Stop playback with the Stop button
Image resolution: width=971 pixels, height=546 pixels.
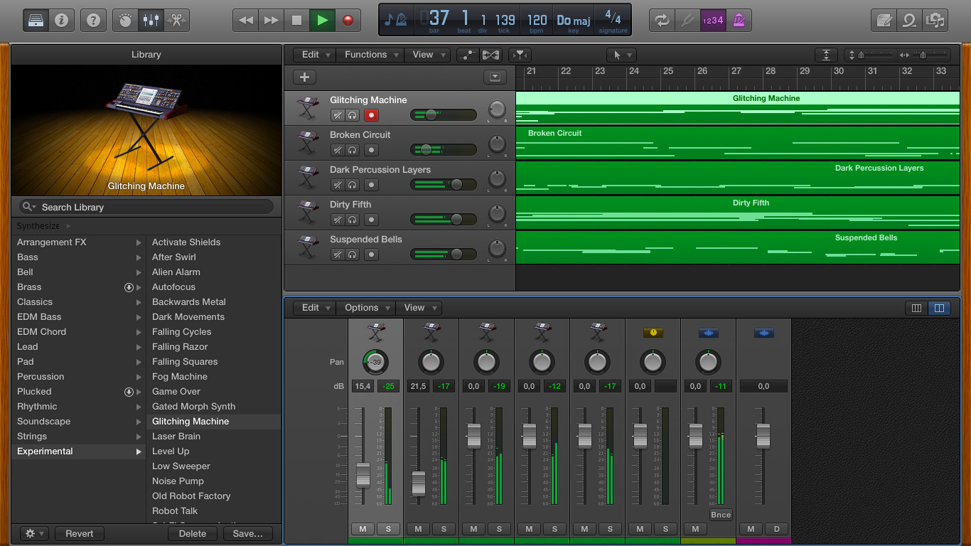pos(297,20)
